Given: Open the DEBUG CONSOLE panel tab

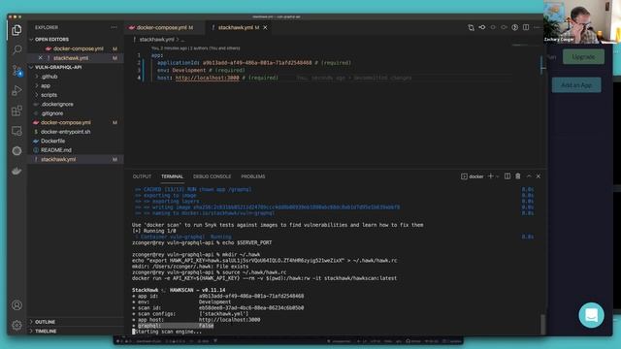Looking at the screenshot, I should 212,176.
